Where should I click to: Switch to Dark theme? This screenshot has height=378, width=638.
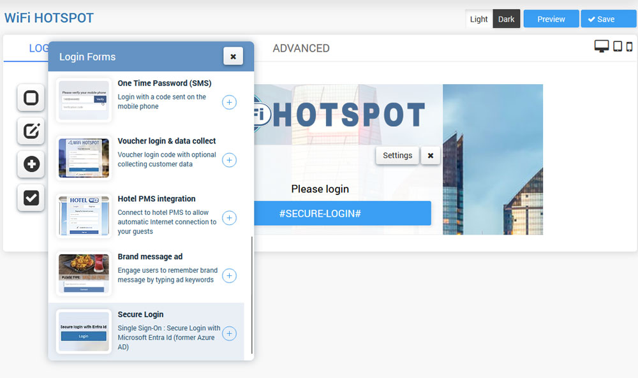[x=507, y=19]
